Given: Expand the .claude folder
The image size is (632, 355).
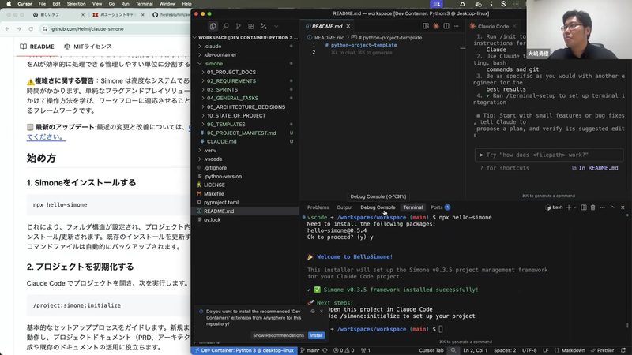Looking at the screenshot, I should click(246, 47).
